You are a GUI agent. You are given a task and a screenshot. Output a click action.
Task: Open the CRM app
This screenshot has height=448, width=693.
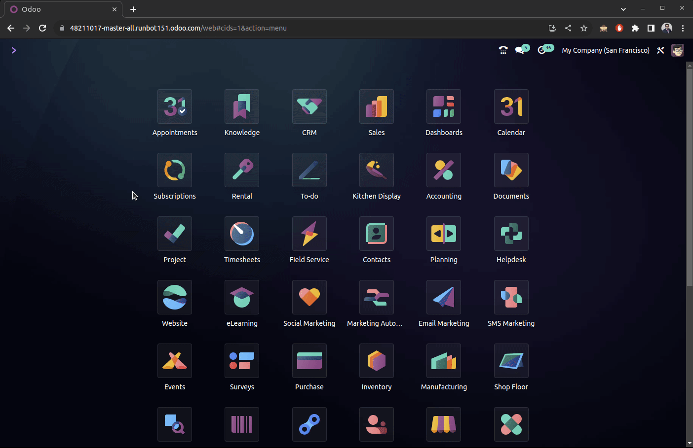tap(309, 106)
